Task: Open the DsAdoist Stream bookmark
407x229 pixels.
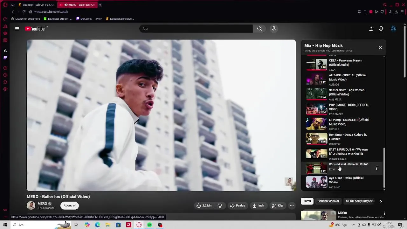Action: (58, 19)
